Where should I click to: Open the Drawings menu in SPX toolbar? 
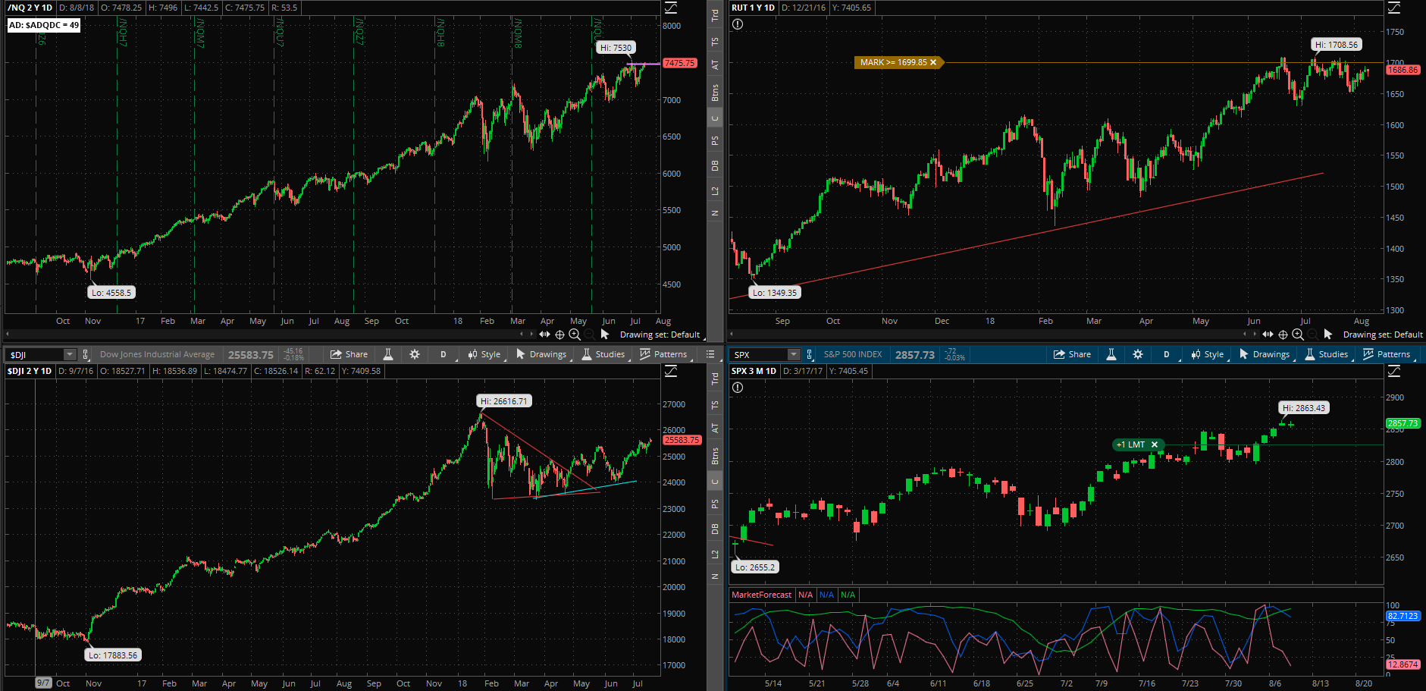[x=1264, y=354]
